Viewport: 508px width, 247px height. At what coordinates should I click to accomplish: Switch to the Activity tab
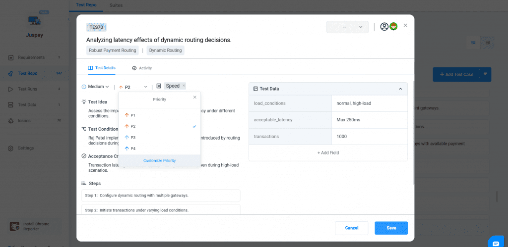(142, 68)
